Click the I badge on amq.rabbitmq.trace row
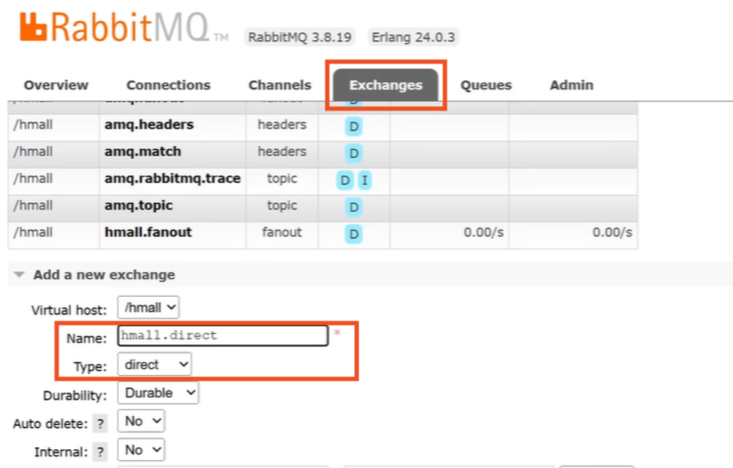 point(365,180)
